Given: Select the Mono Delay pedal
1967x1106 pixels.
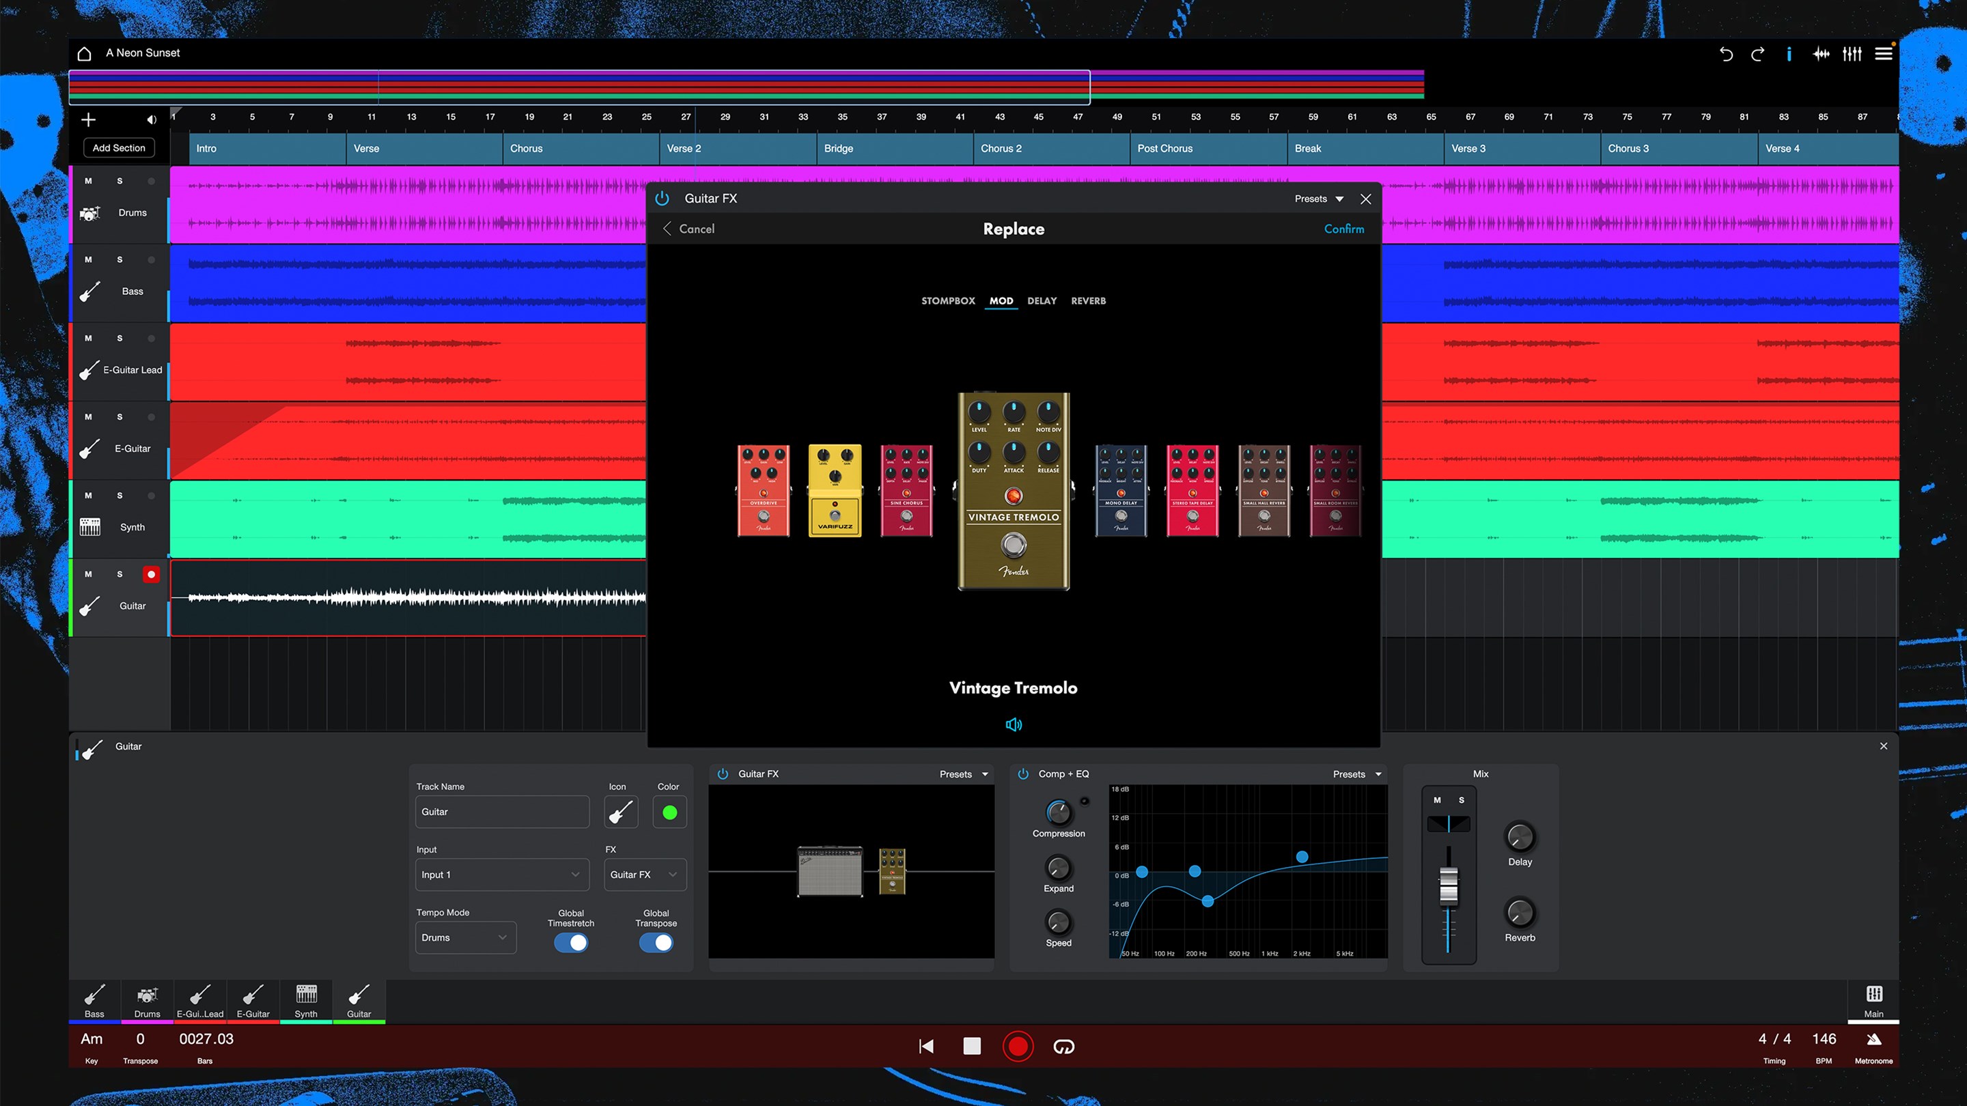Looking at the screenshot, I should pyautogui.click(x=1120, y=492).
